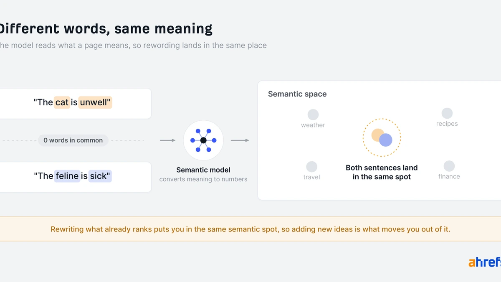Click the orange circle in semantic space

coord(378,135)
